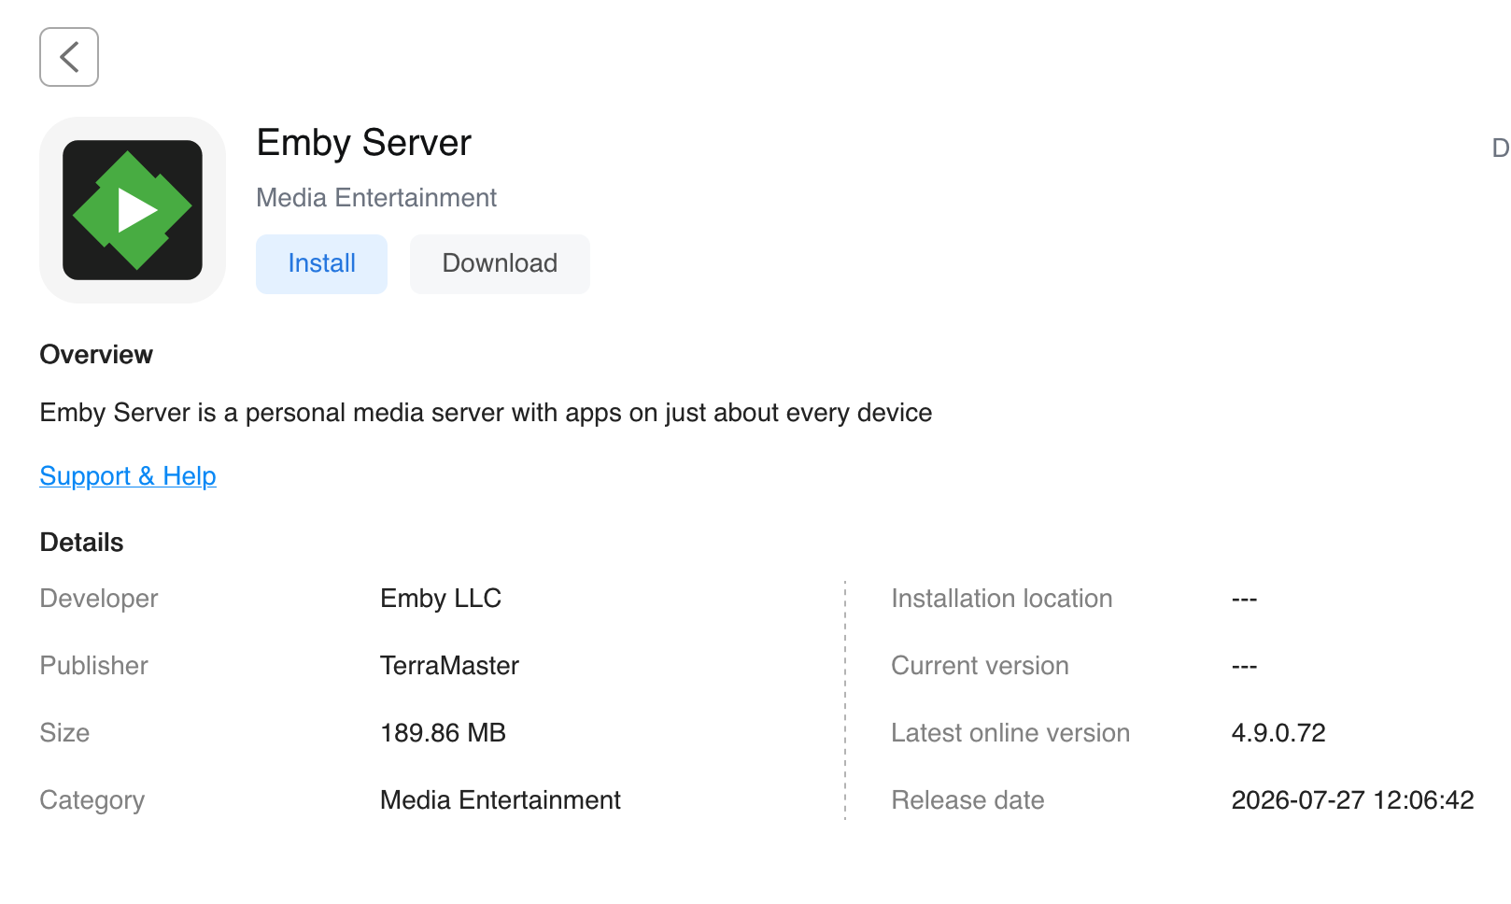Image resolution: width=1511 pixels, height=904 pixels.
Task: Click the Installation location dashes value
Action: pos(1244,599)
